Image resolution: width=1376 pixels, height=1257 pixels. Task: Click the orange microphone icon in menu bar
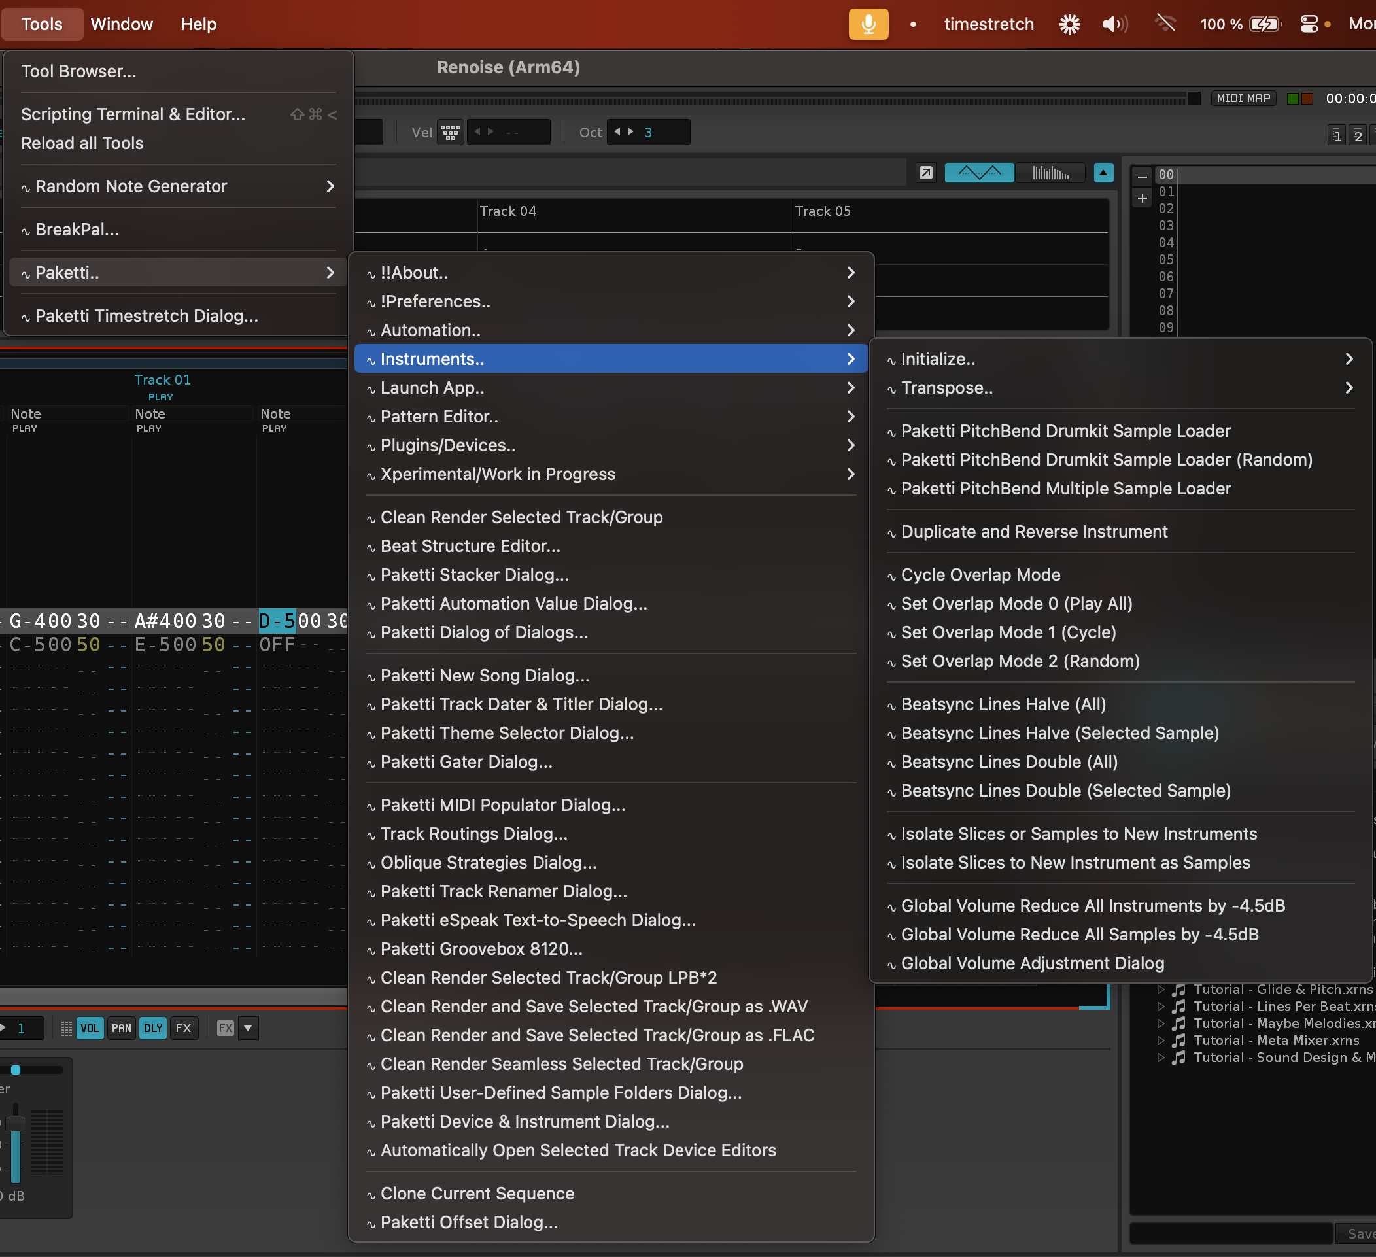(x=867, y=24)
